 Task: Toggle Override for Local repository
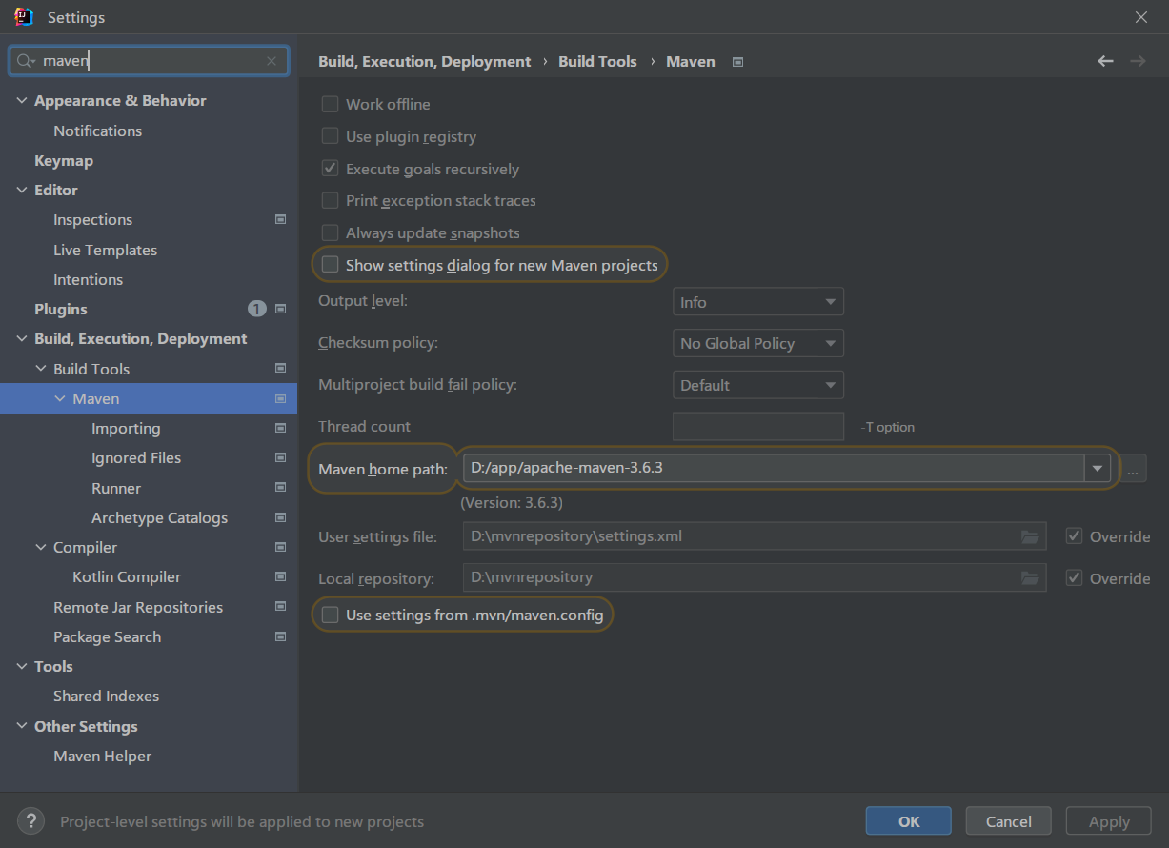(x=1074, y=578)
